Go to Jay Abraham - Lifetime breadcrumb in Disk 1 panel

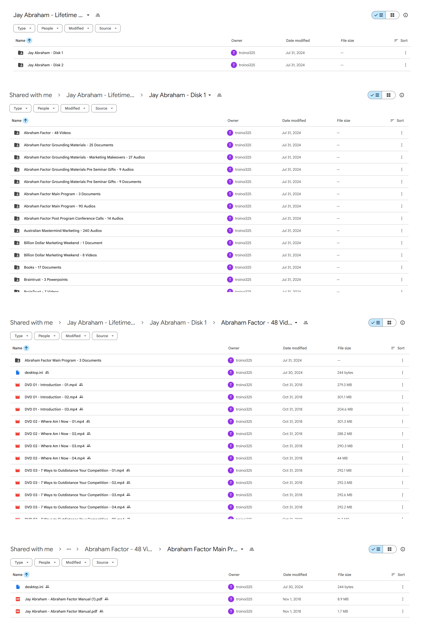(100, 95)
